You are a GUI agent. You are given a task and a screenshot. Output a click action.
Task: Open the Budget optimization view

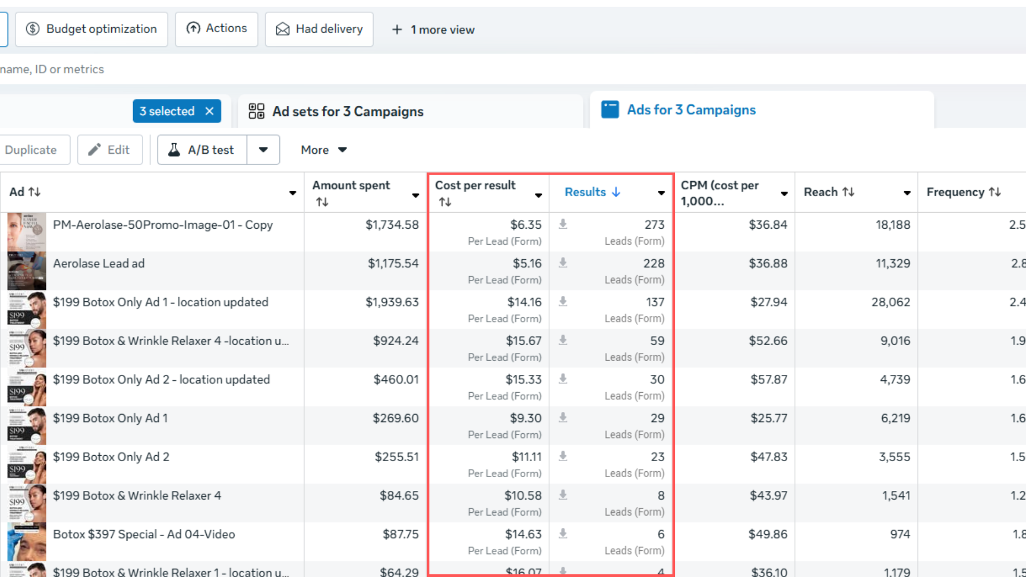click(91, 29)
